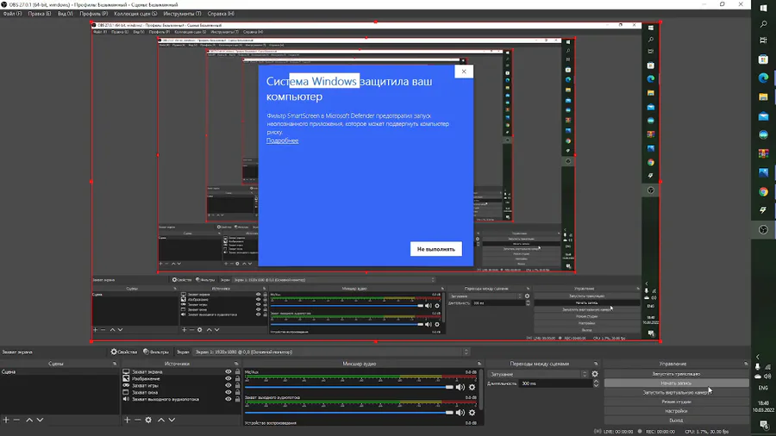Viewport: 776px width, 436px height.
Task: Add a new source with the plus icon
Action: coord(128,420)
